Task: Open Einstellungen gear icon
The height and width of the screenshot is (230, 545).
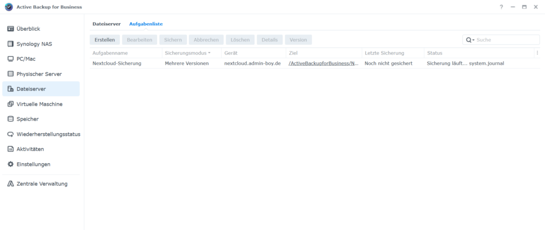Action: pos(11,164)
